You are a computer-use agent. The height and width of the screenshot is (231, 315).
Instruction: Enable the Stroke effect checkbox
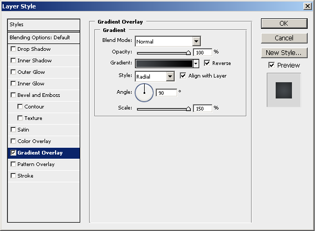[x=13, y=176]
